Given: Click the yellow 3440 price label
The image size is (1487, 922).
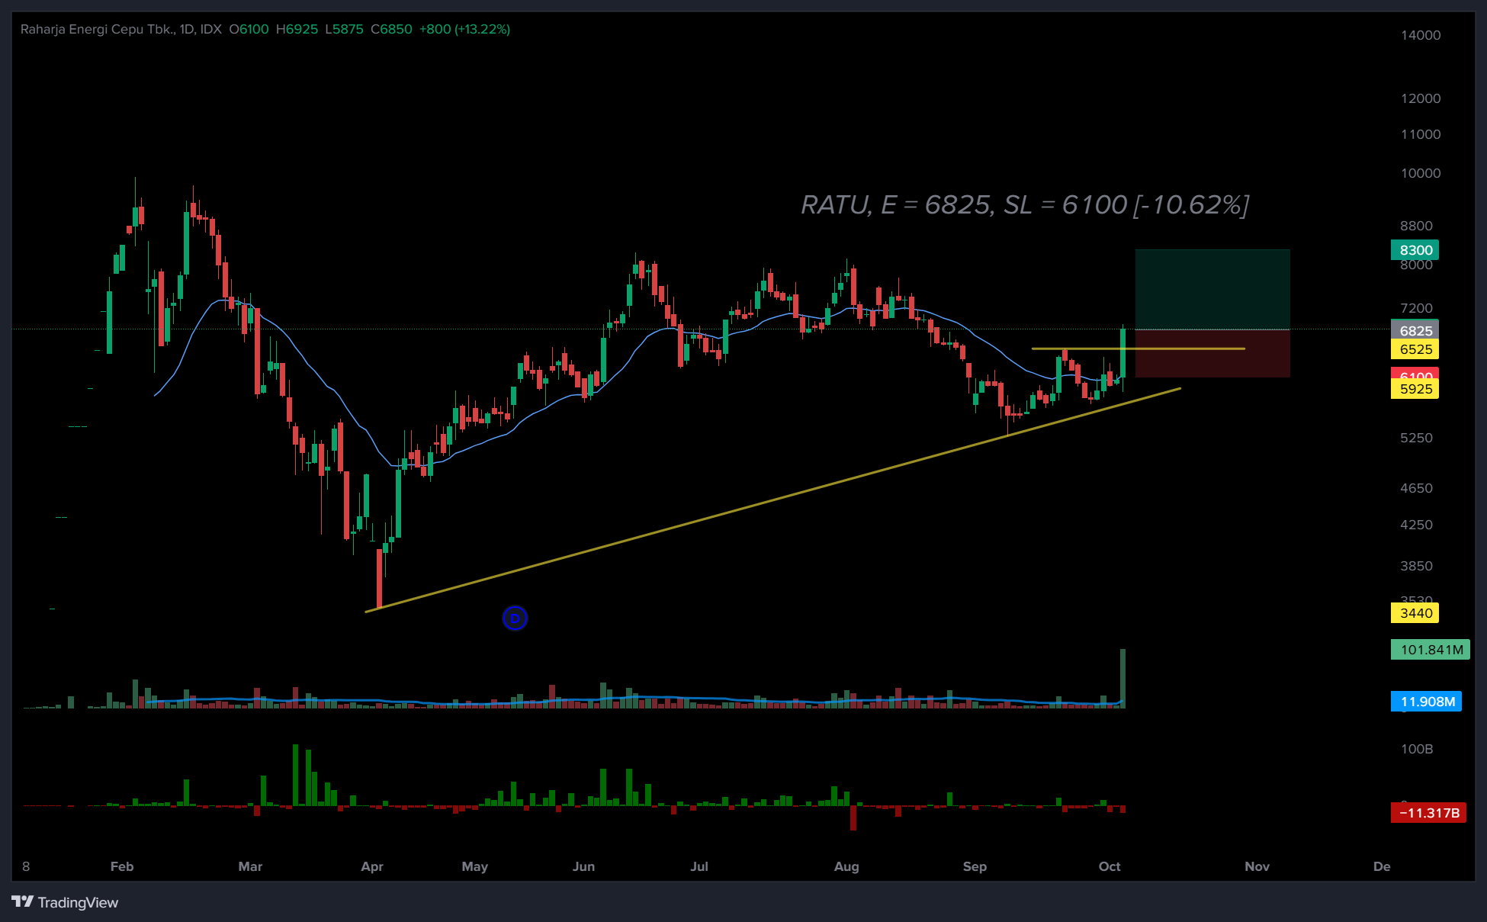Looking at the screenshot, I should click(x=1415, y=613).
